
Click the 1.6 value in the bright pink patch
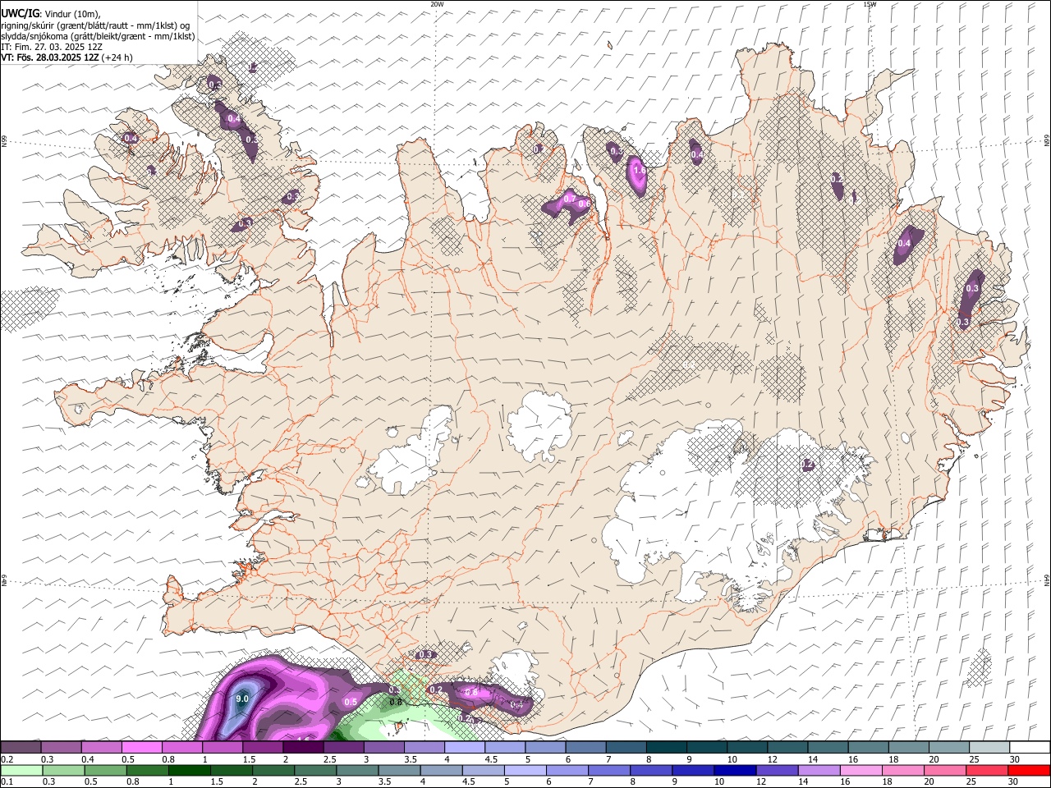[x=640, y=171]
